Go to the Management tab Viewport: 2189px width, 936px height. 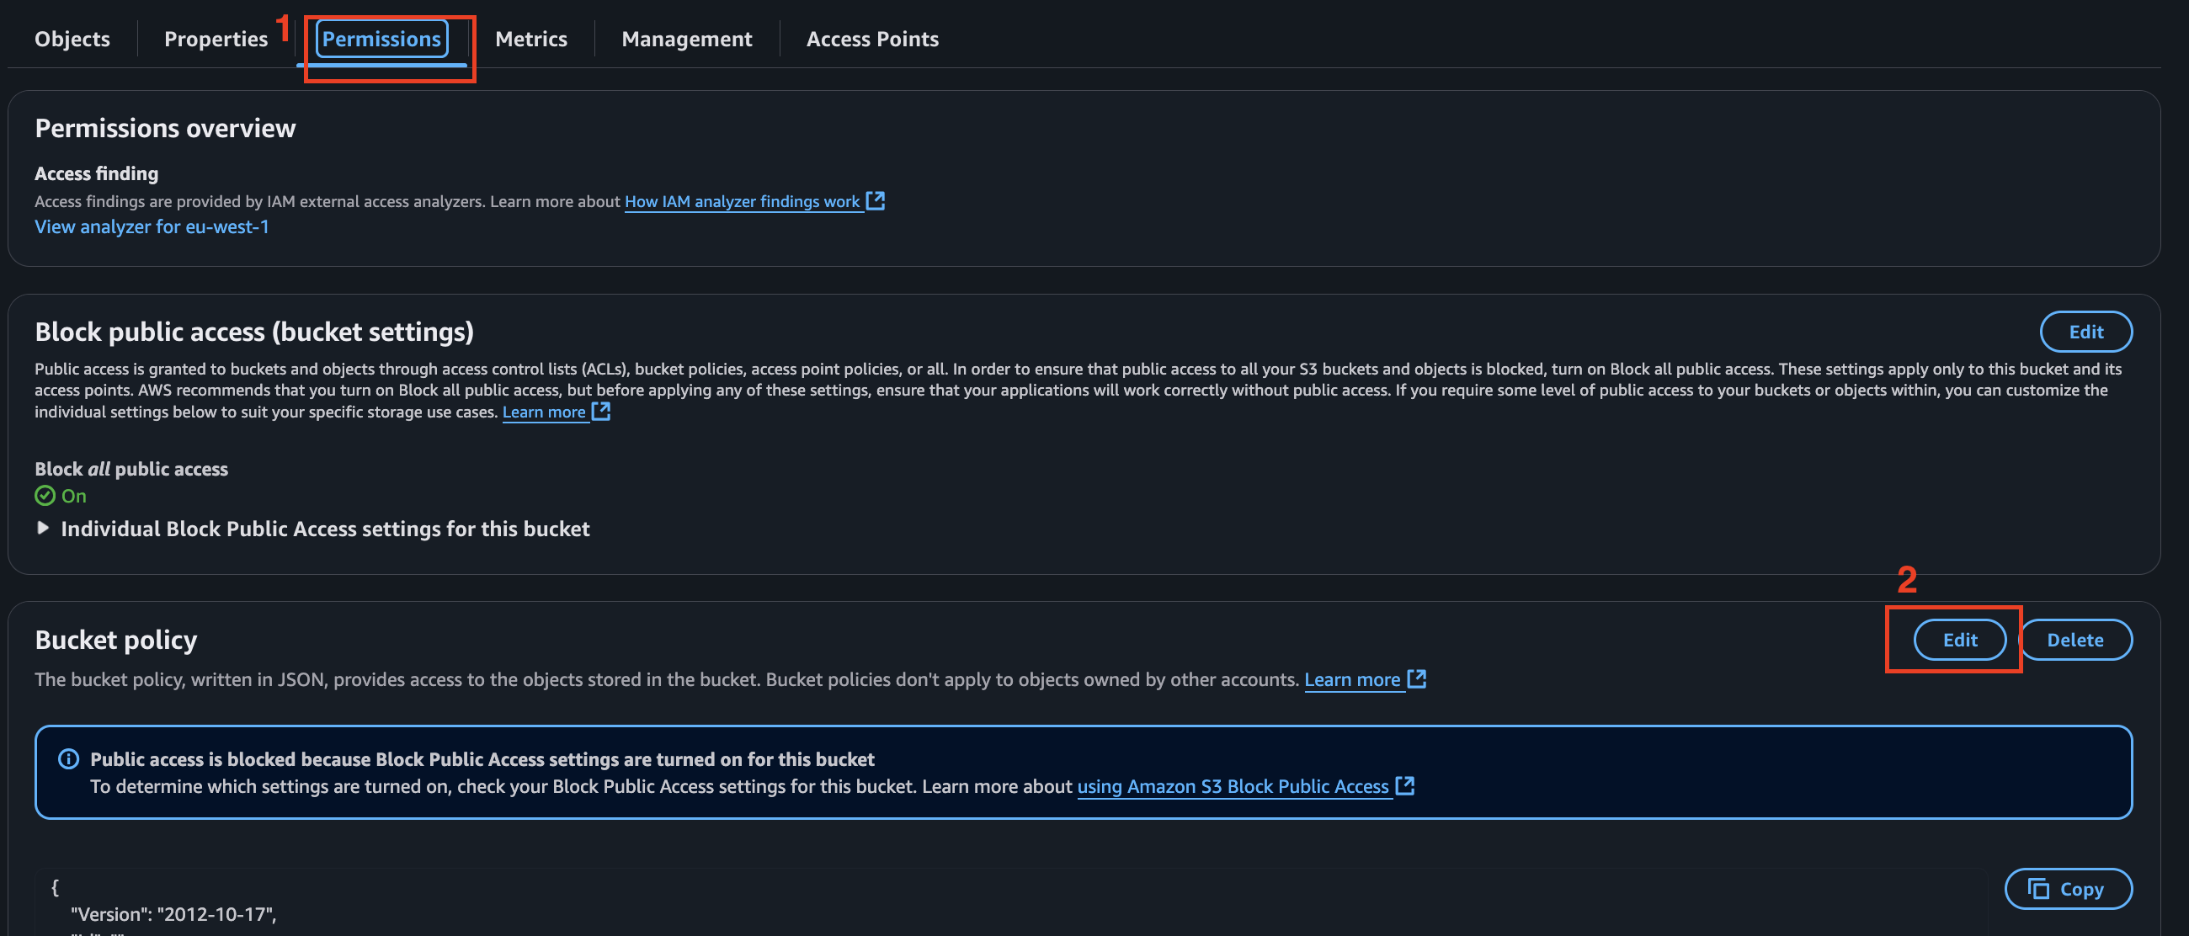click(687, 39)
